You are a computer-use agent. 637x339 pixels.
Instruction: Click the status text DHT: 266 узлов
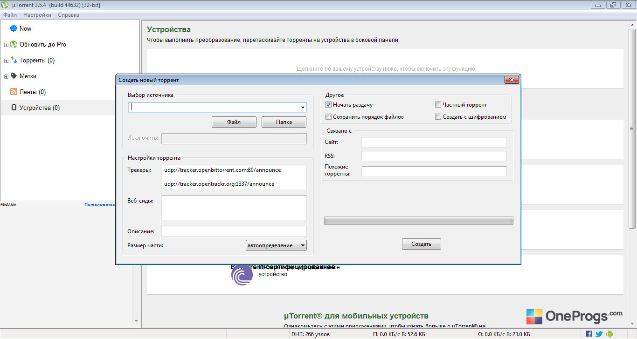point(311,334)
